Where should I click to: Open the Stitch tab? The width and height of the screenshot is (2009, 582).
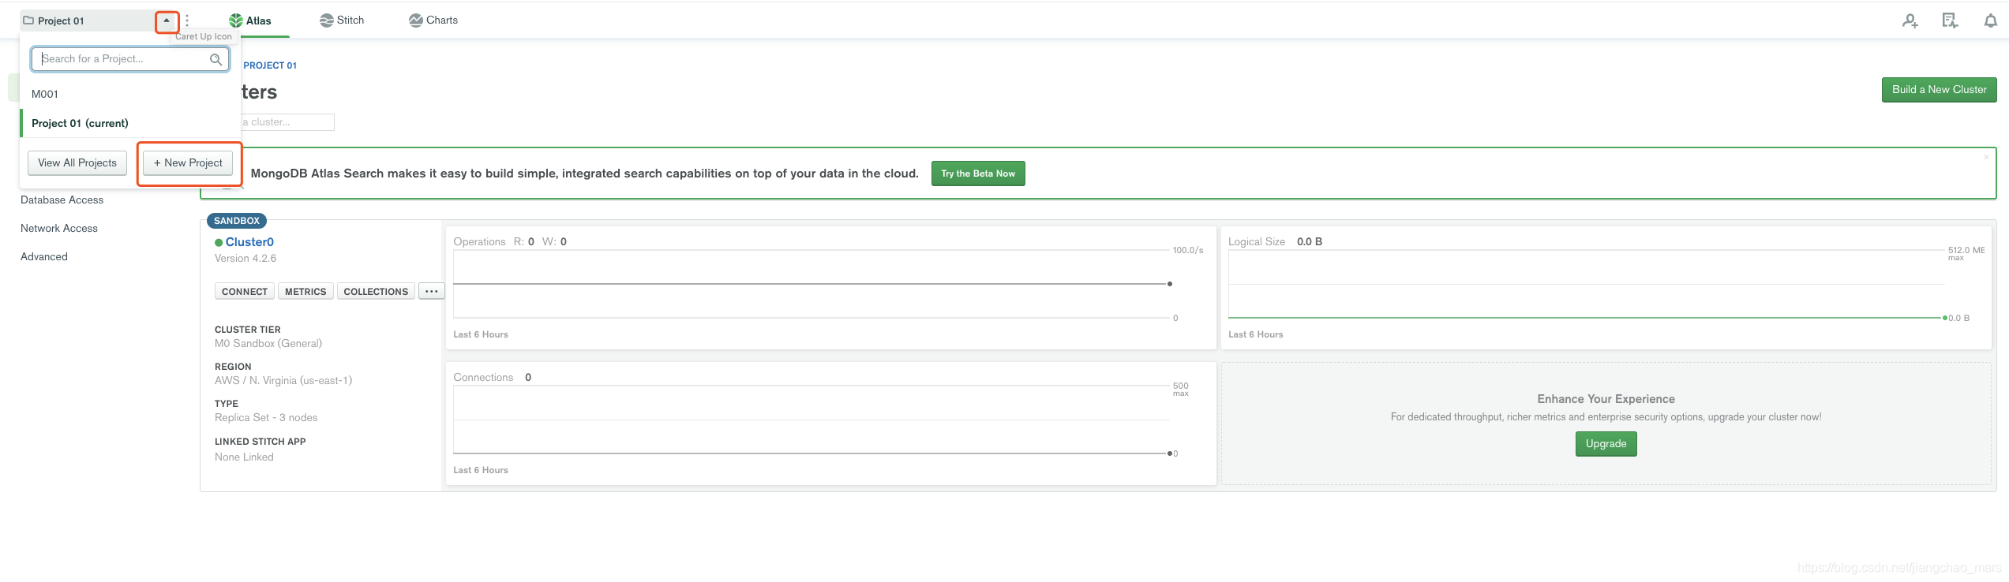pyautogui.click(x=342, y=21)
